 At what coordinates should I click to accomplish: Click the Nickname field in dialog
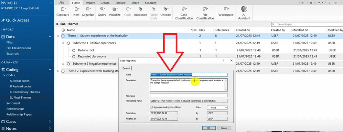pos(189,95)
